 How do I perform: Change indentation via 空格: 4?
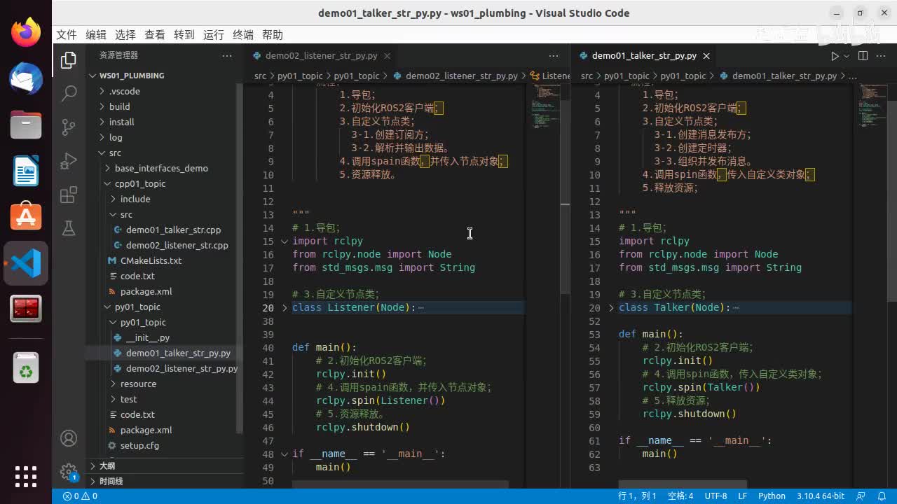pyautogui.click(x=680, y=496)
